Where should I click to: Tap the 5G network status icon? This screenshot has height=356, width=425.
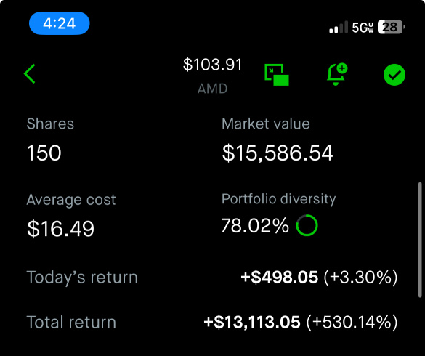point(363,28)
